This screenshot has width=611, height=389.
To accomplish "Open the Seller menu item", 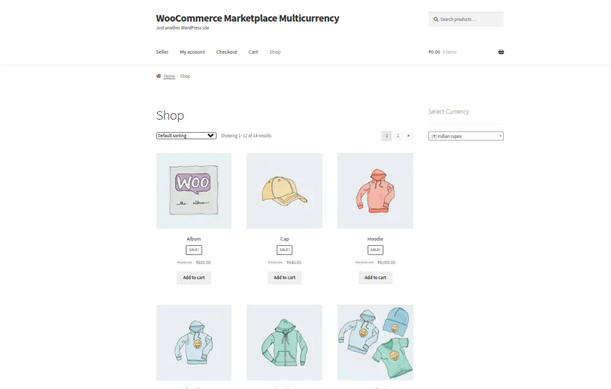I will pyautogui.click(x=162, y=52).
